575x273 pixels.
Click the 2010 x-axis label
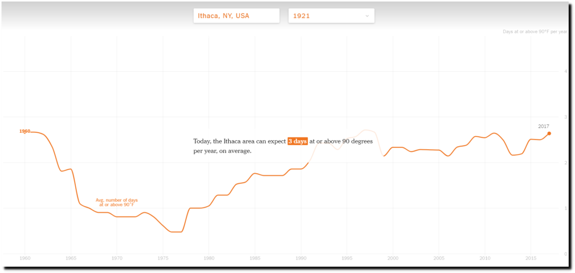click(x=485, y=258)
